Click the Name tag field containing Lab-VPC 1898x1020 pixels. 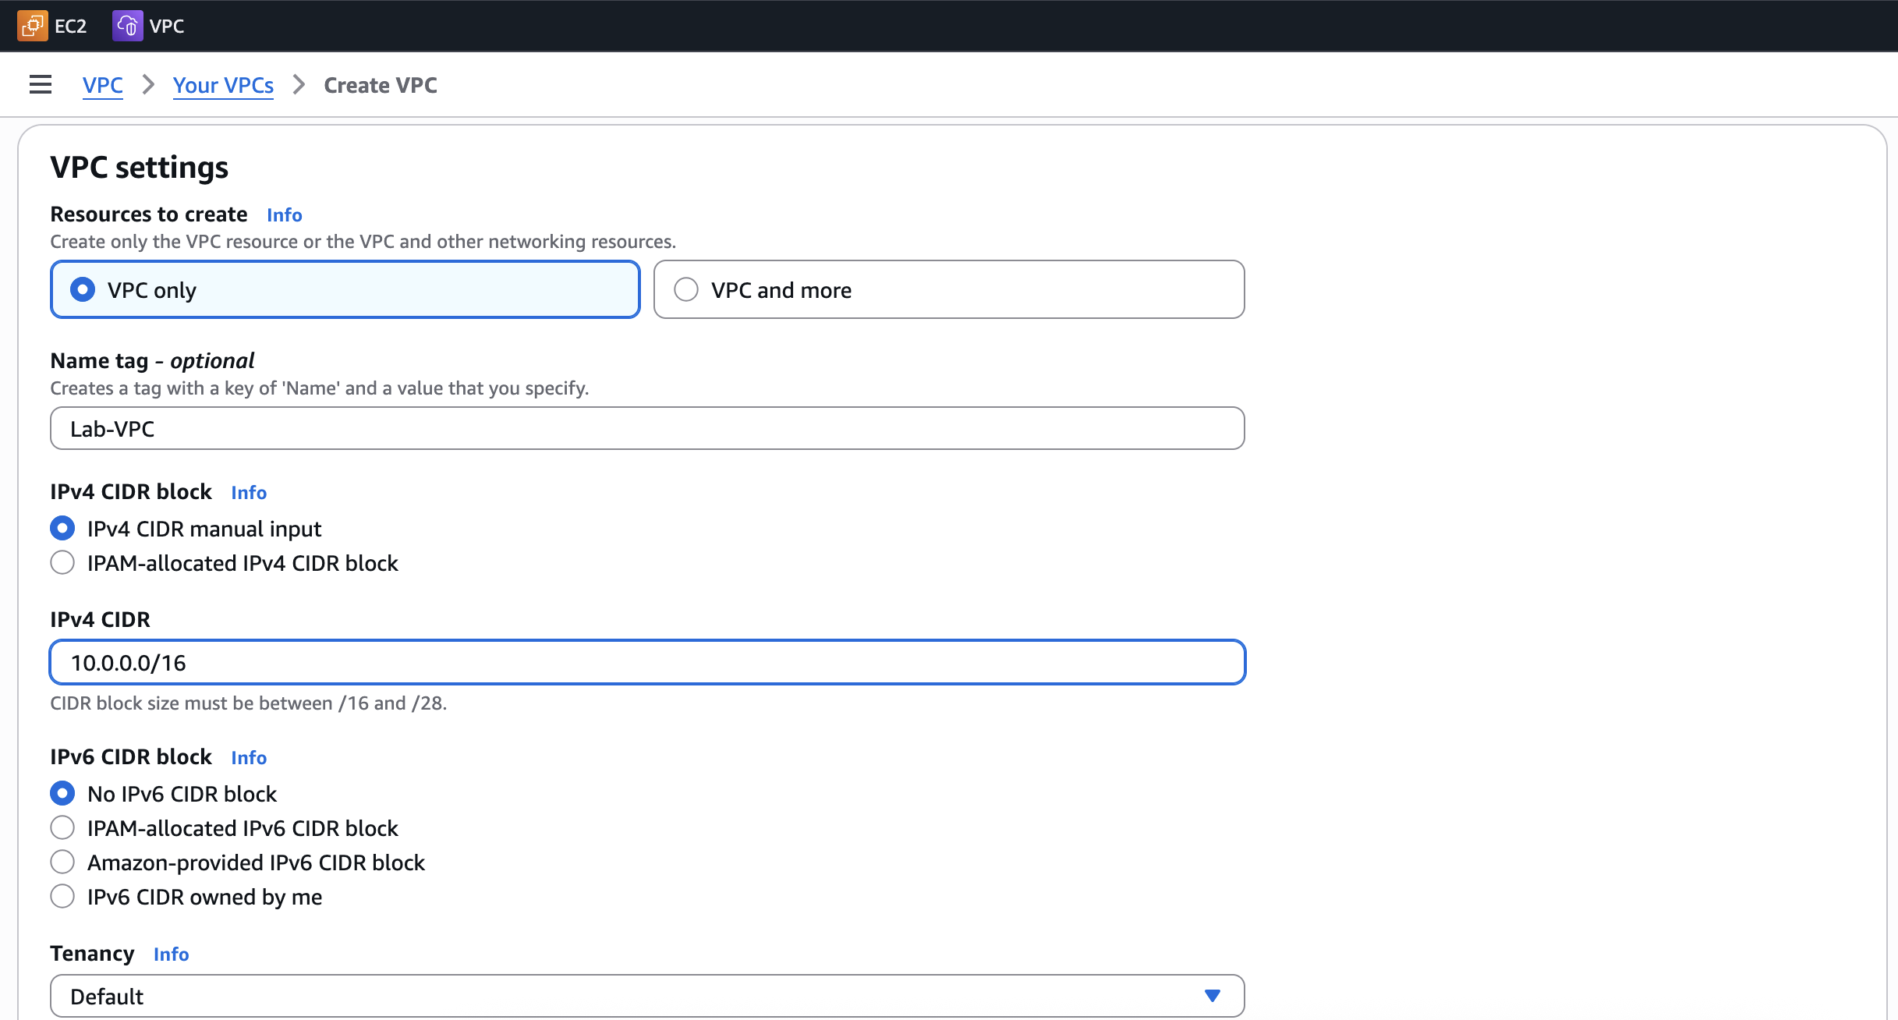(647, 429)
